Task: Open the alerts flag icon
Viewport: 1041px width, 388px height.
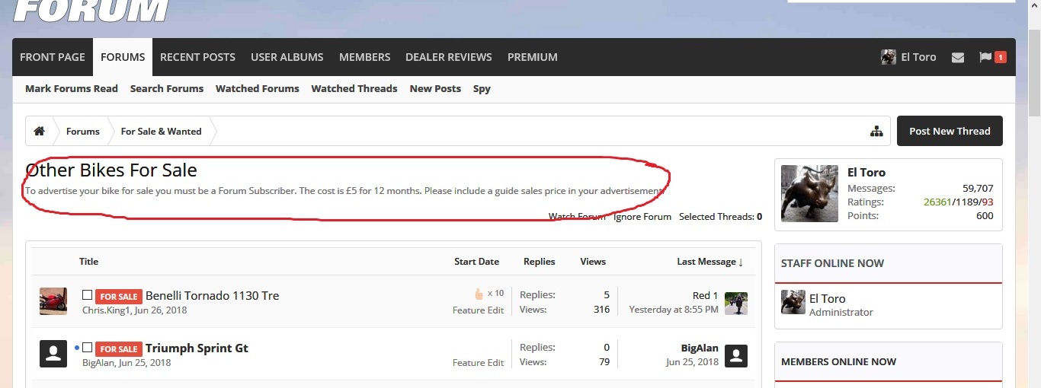Action: coord(985,57)
